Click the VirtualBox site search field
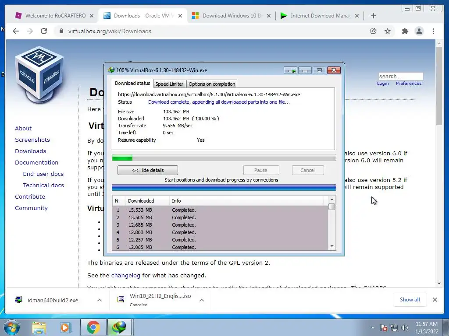Image resolution: width=449 pixels, height=336 pixels. (x=401, y=76)
